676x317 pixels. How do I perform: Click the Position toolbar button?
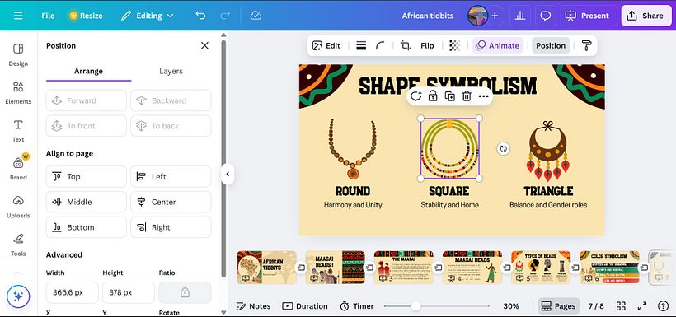pos(551,45)
